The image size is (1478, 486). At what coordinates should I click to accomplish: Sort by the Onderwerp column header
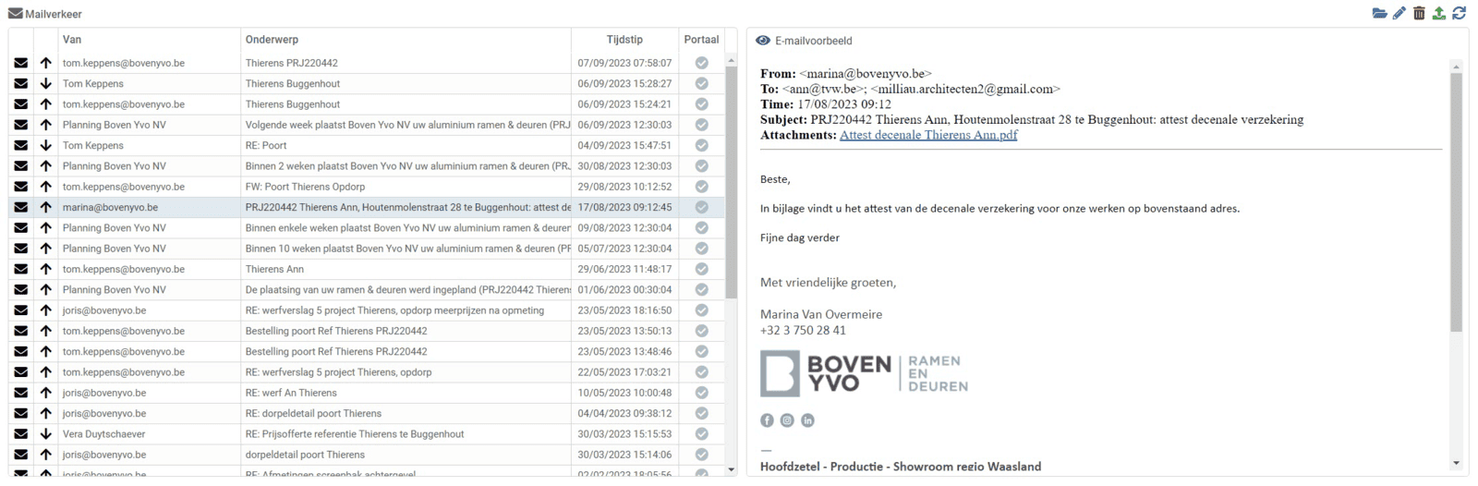[x=272, y=40]
